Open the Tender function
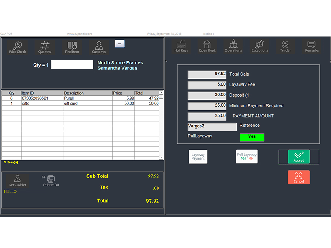This screenshot has height=248, width=331. 285,46
